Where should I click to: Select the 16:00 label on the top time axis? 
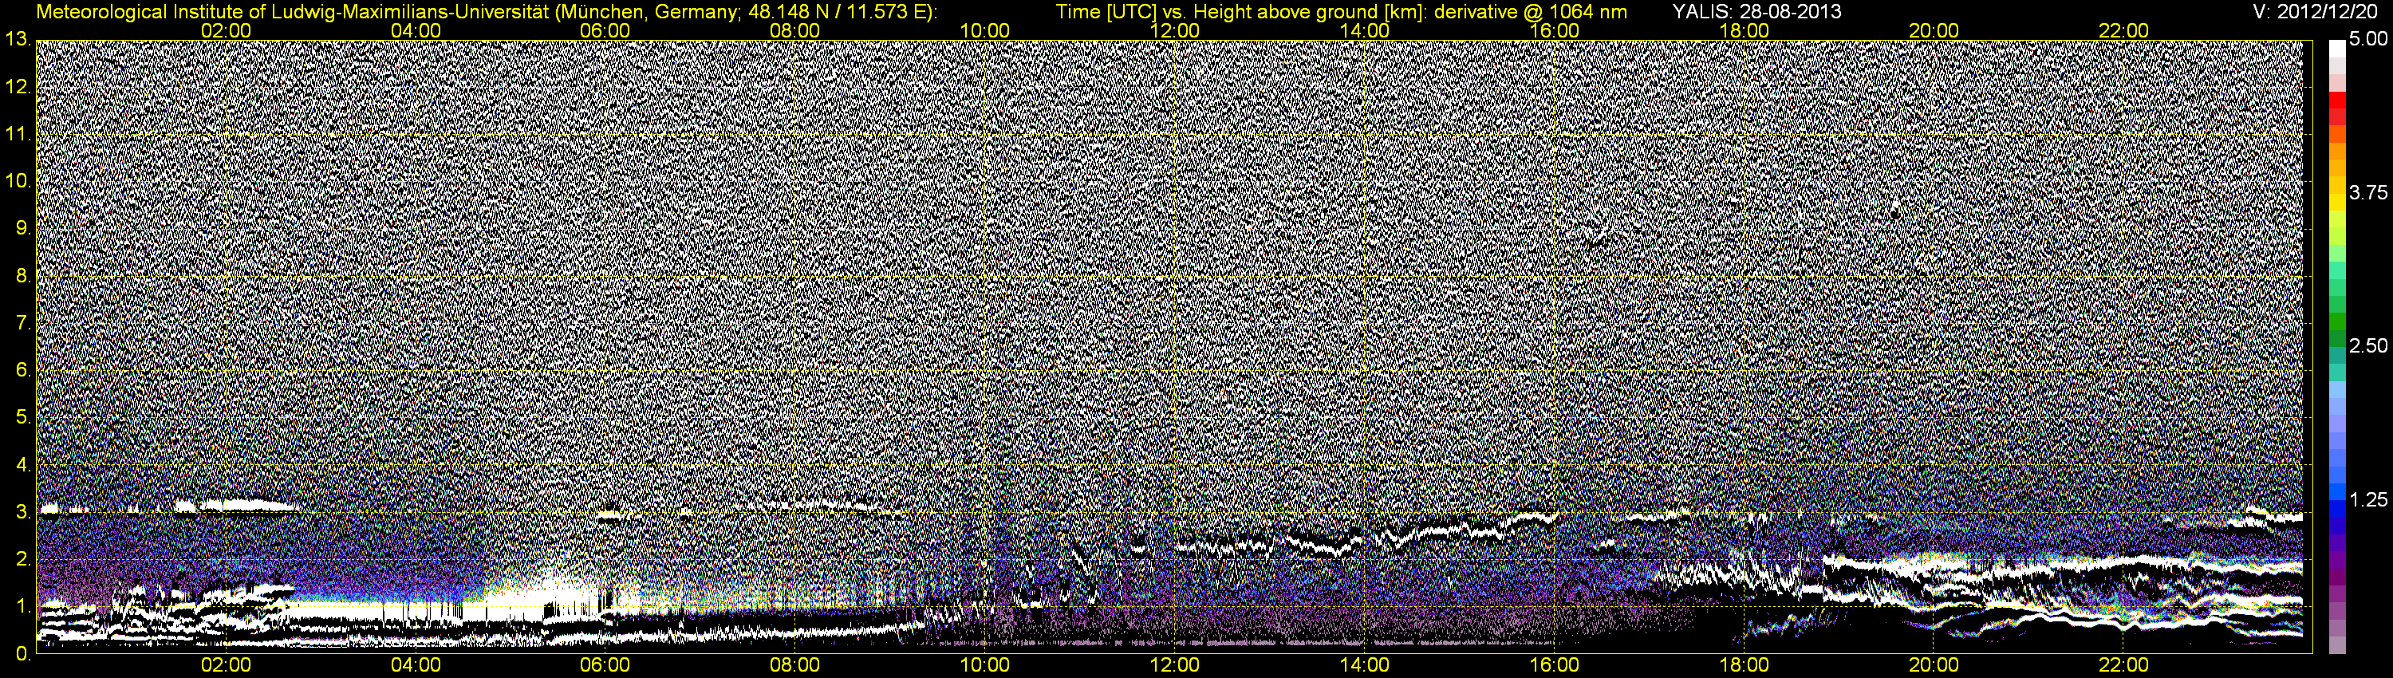(x=1554, y=30)
